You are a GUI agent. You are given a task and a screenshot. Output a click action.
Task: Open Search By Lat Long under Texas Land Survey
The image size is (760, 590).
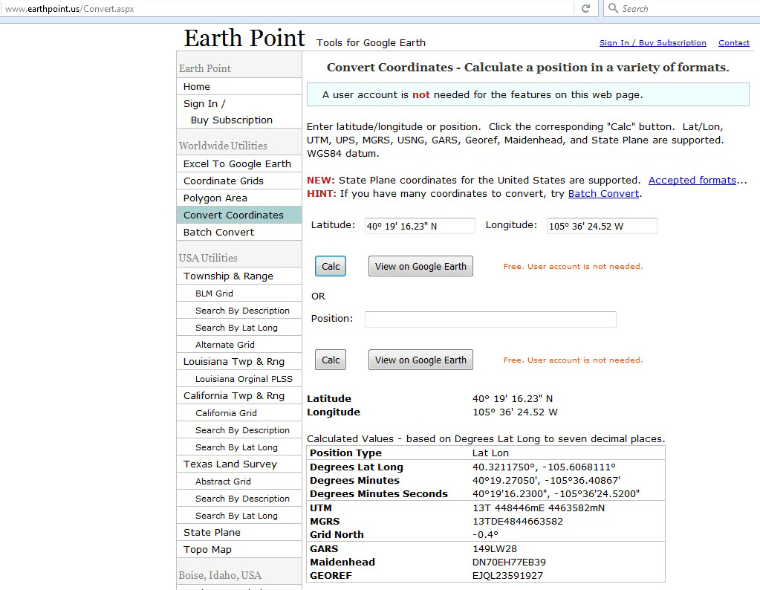point(239,516)
